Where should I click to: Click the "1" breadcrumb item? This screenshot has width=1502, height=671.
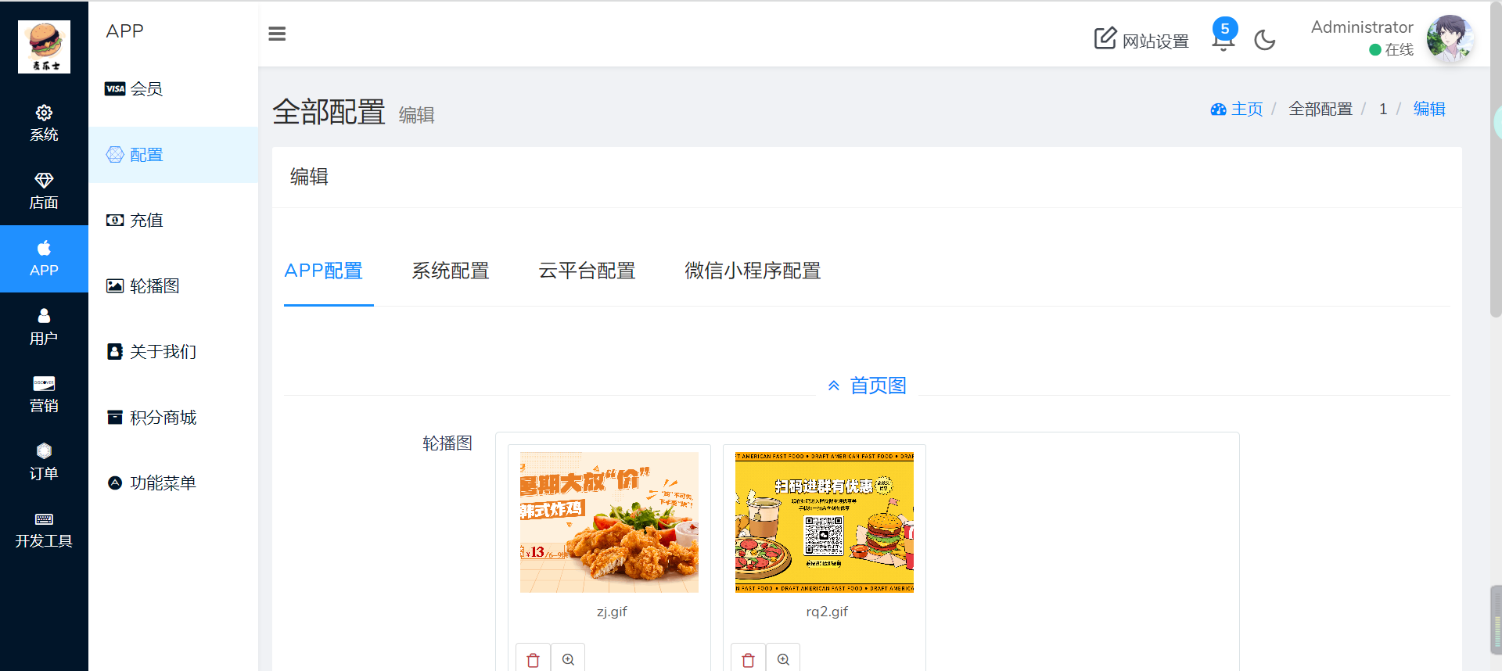1383,109
